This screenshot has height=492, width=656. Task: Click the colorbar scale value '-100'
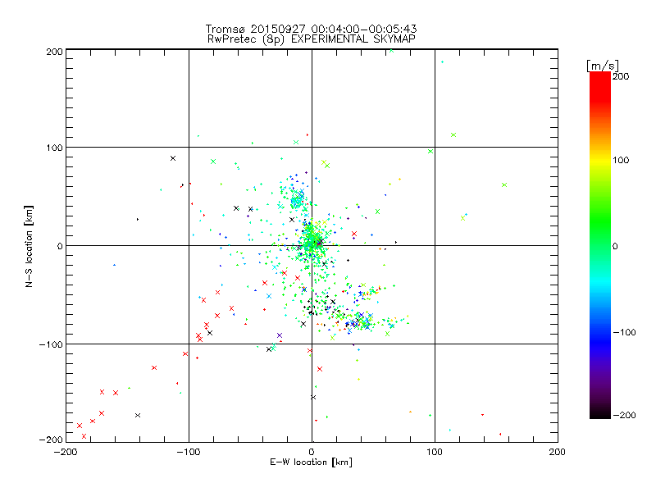pyautogui.click(x=624, y=332)
